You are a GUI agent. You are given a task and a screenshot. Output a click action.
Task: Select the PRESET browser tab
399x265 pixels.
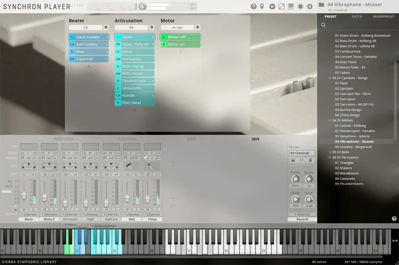[330, 16]
